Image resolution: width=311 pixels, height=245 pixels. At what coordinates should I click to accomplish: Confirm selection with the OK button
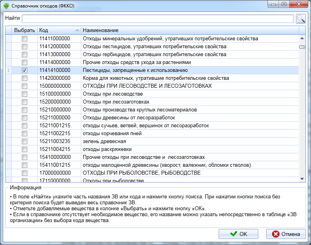238,234
